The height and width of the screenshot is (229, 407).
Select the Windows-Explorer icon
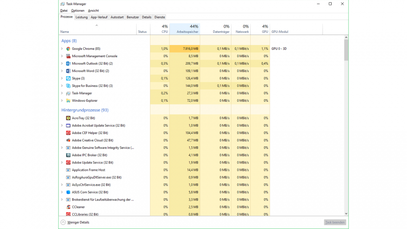click(x=68, y=101)
